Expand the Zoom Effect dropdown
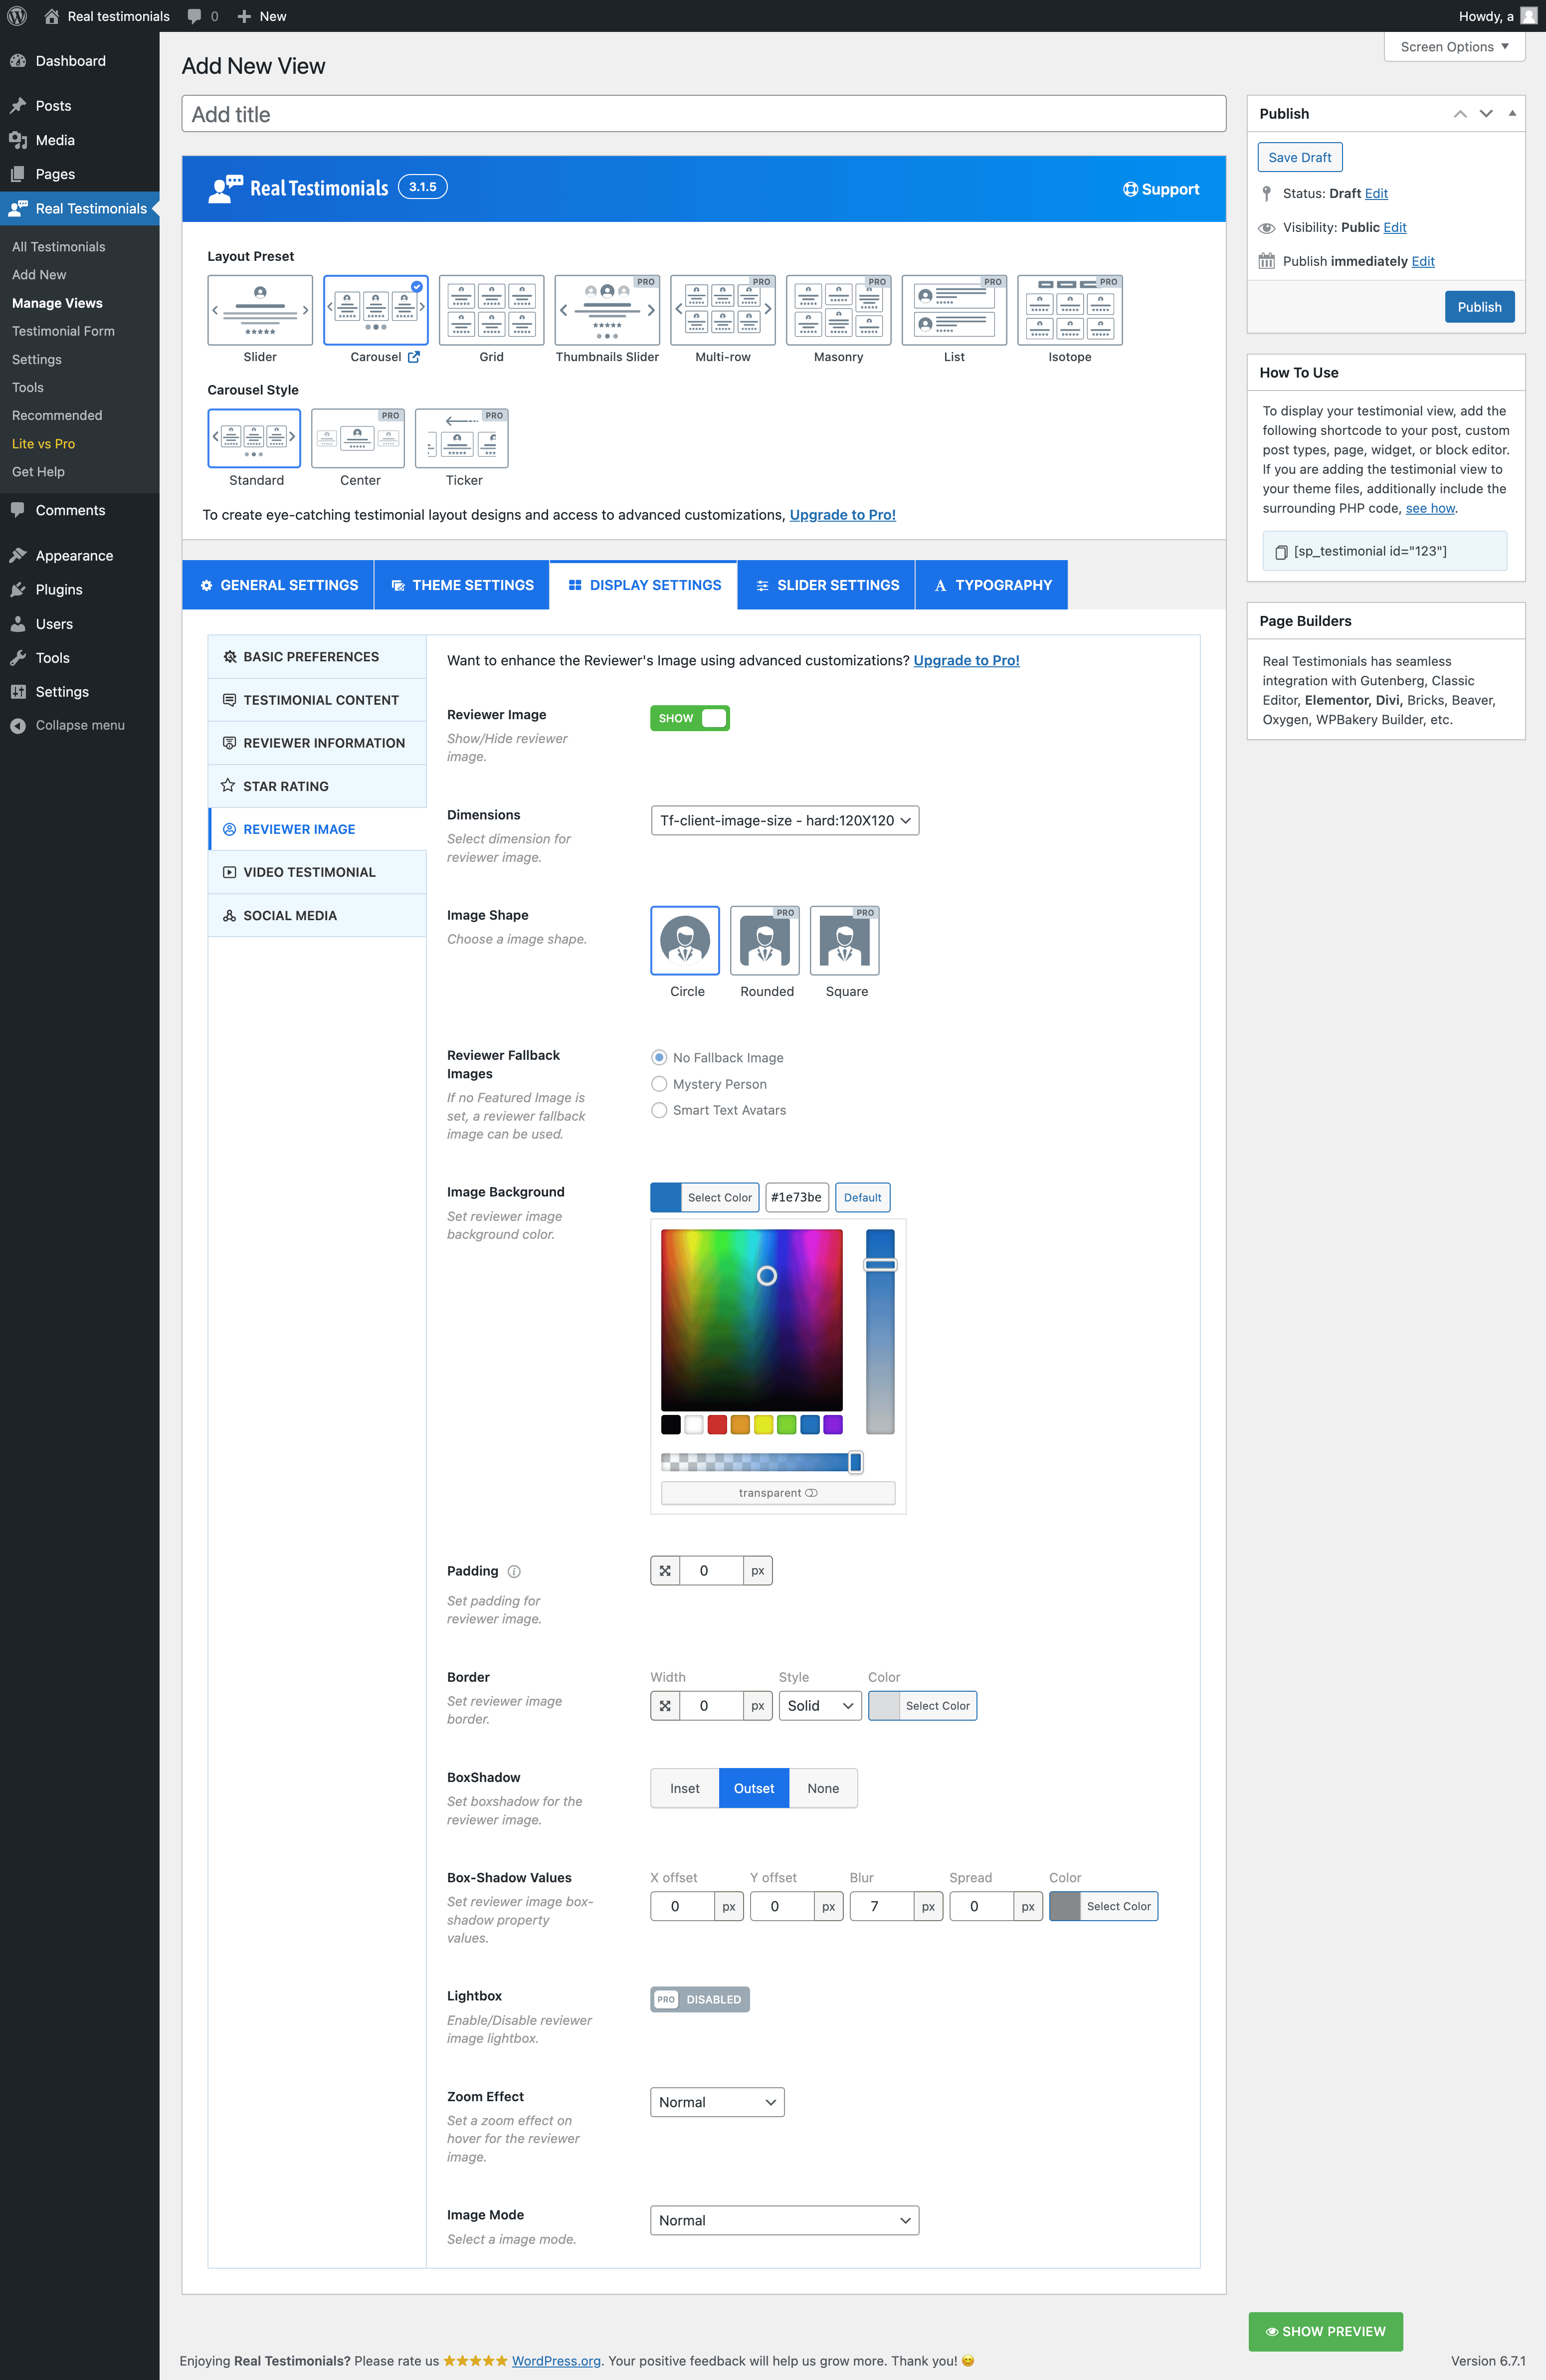 click(716, 2102)
